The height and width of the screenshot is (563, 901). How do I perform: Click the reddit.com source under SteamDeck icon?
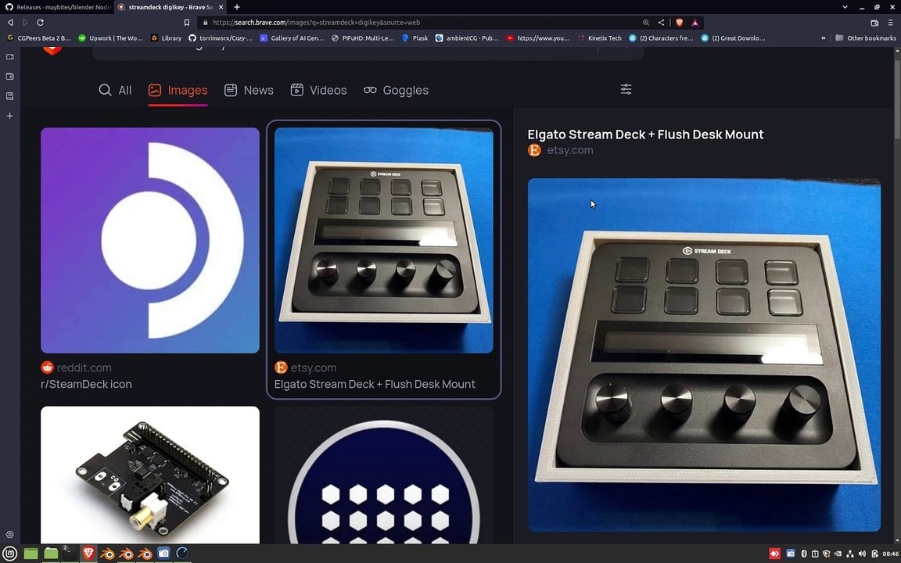77,368
